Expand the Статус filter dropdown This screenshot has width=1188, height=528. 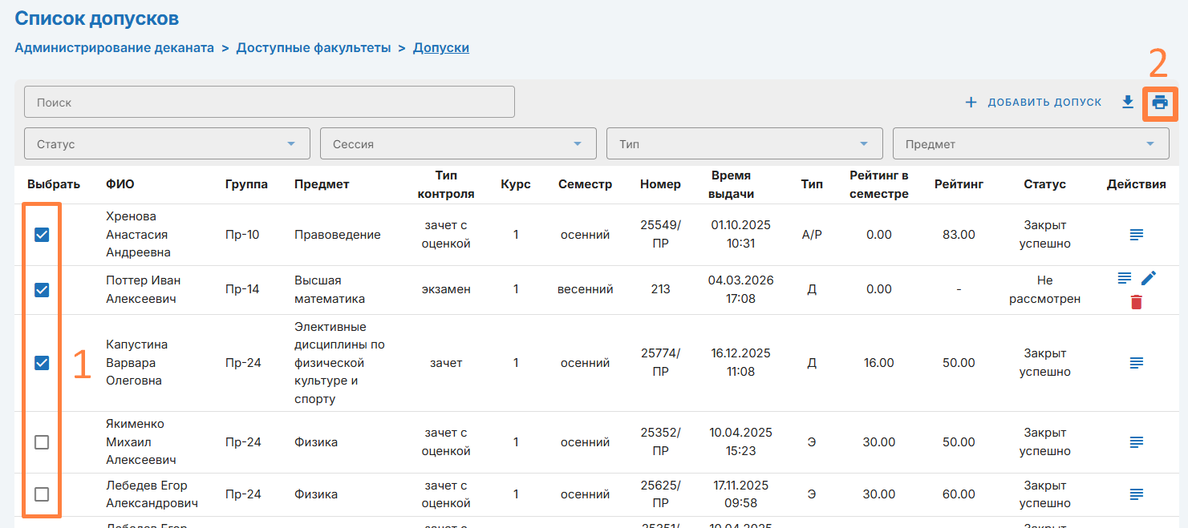[167, 144]
